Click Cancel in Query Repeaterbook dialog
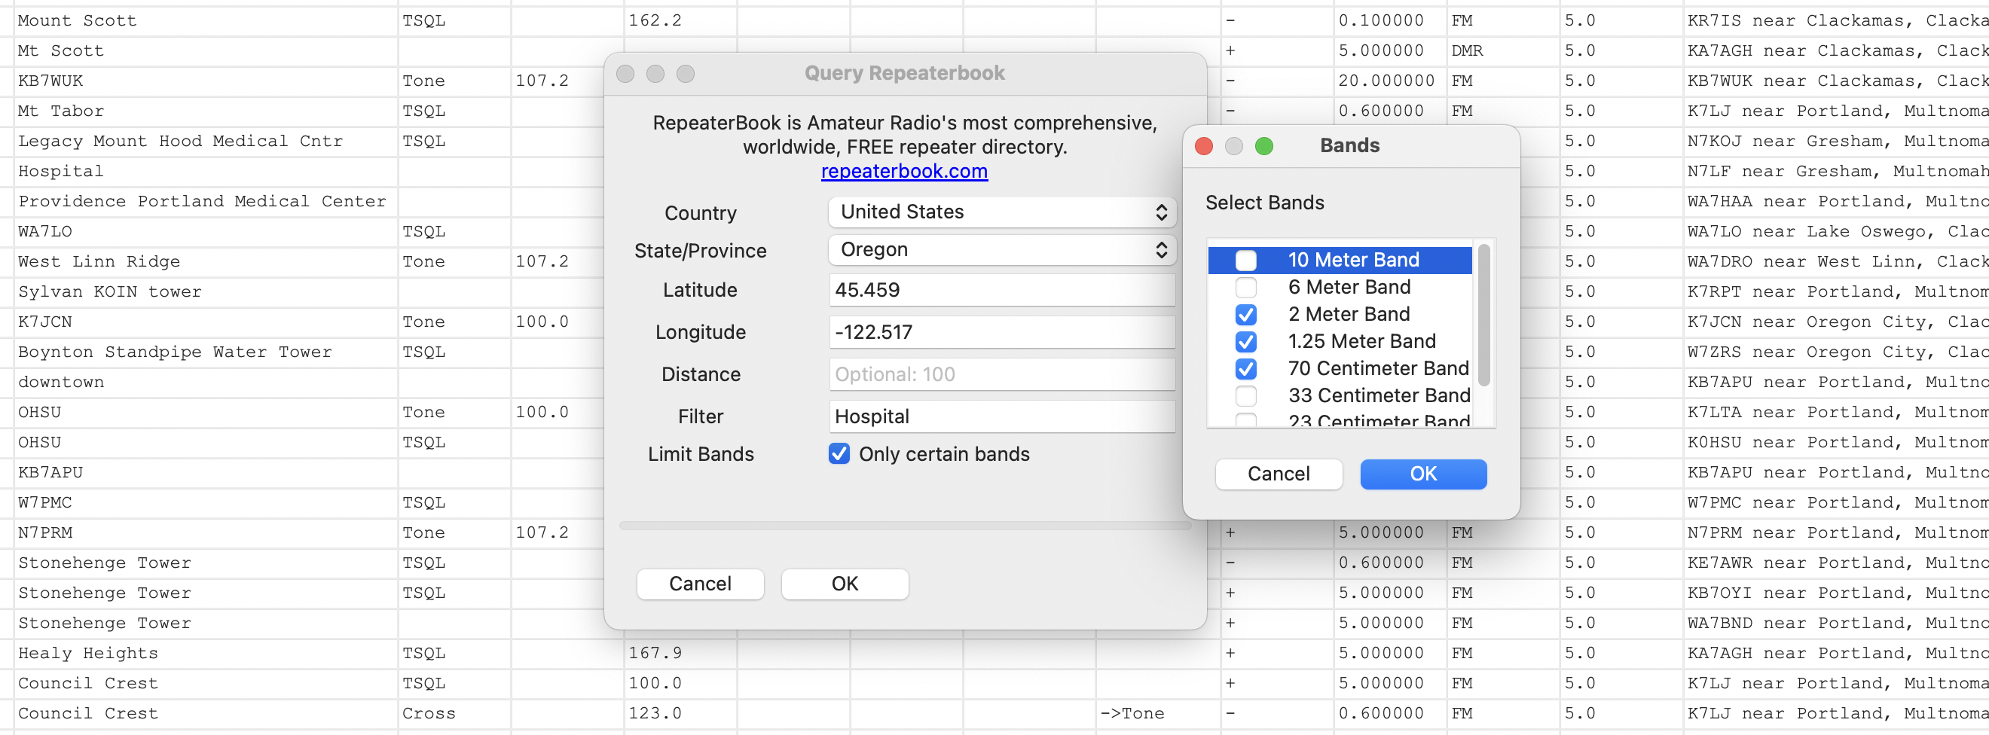The image size is (1989, 735). click(700, 584)
